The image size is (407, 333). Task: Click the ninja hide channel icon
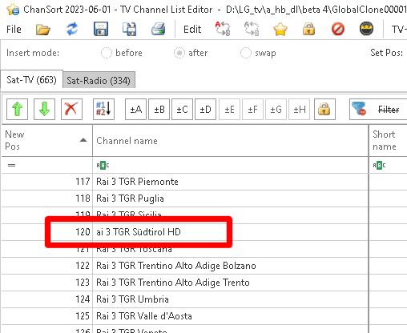click(x=366, y=29)
